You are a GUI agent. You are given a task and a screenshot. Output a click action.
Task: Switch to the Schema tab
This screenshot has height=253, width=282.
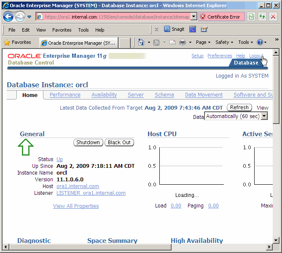point(164,95)
